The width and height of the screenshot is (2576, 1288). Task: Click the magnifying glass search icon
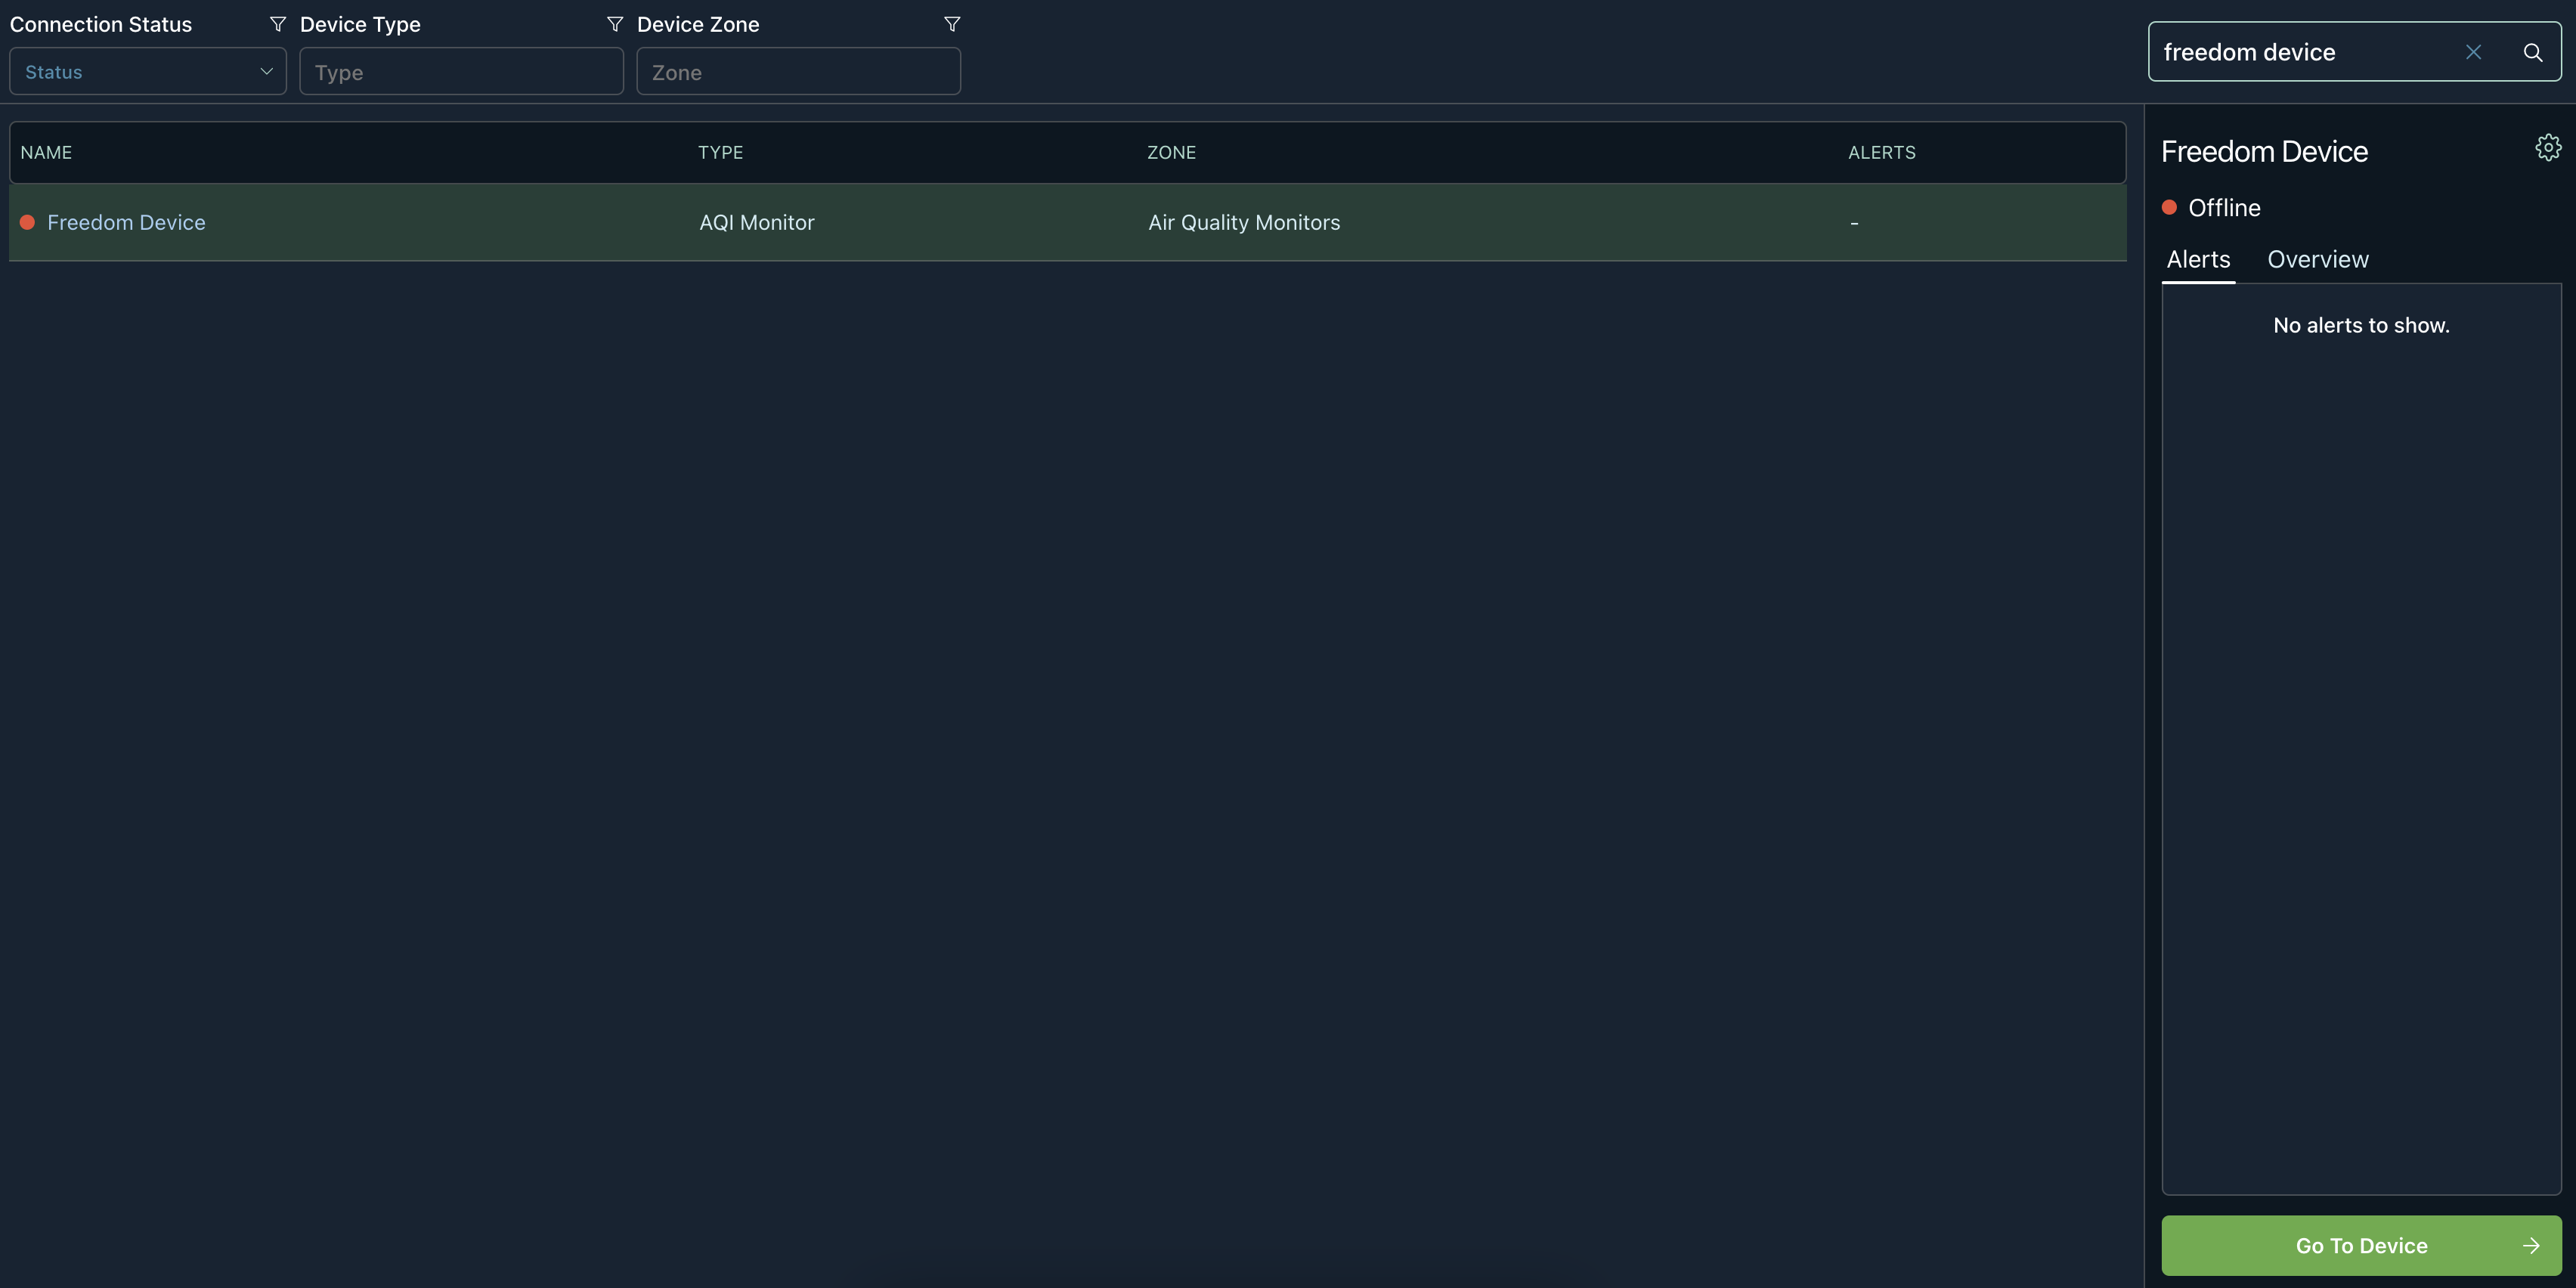pos(2532,52)
